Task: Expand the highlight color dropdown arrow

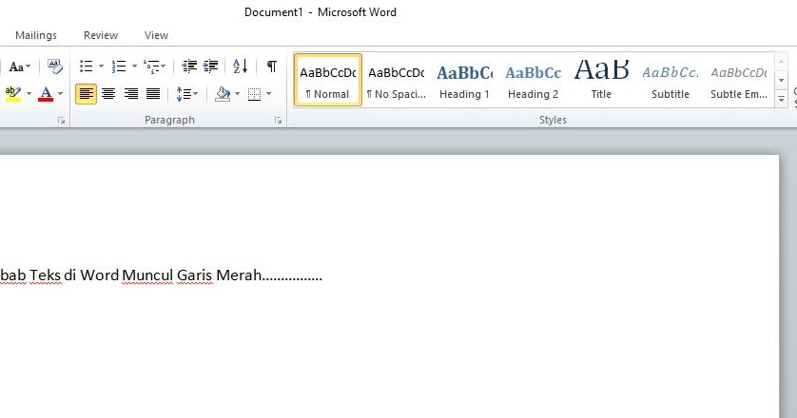Action: (x=29, y=93)
